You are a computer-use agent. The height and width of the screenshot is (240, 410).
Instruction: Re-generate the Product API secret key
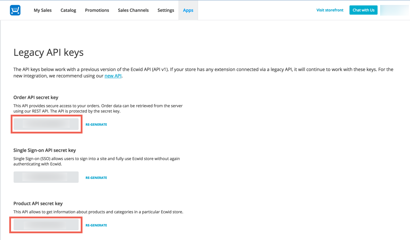pos(96,225)
